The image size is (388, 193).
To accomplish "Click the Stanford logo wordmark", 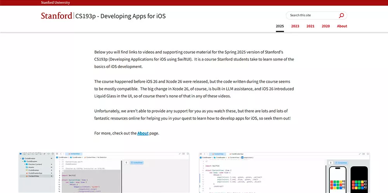I will [x=57, y=16].
